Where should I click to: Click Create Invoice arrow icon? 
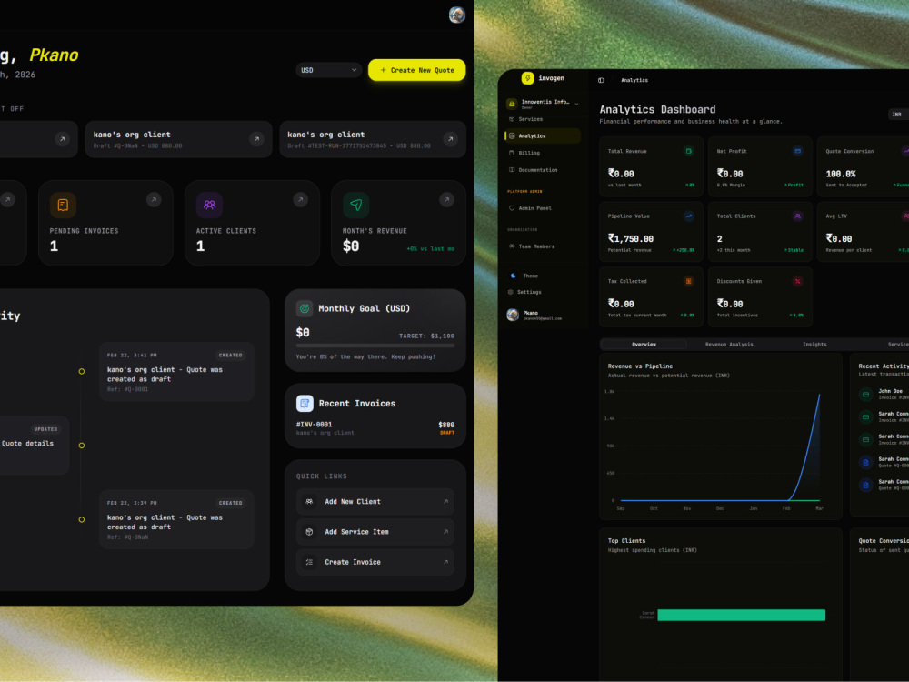pyautogui.click(x=445, y=562)
